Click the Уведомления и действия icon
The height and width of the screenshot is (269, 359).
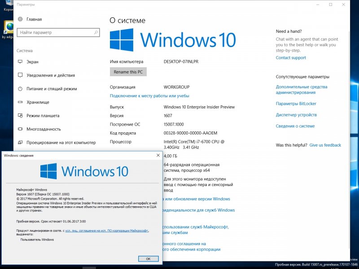coord(20,75)
